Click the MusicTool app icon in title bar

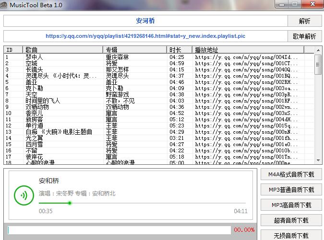5,4
